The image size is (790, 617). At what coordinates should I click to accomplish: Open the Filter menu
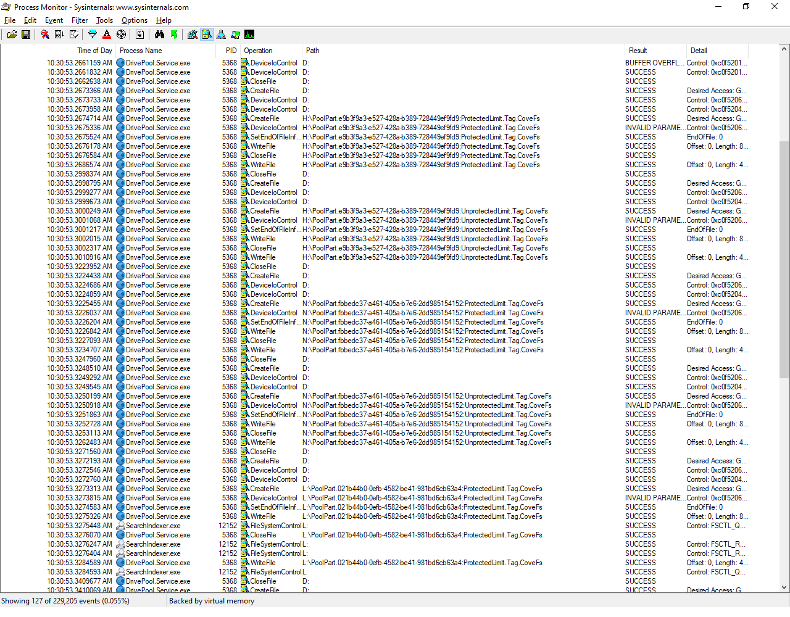(80, 20)
